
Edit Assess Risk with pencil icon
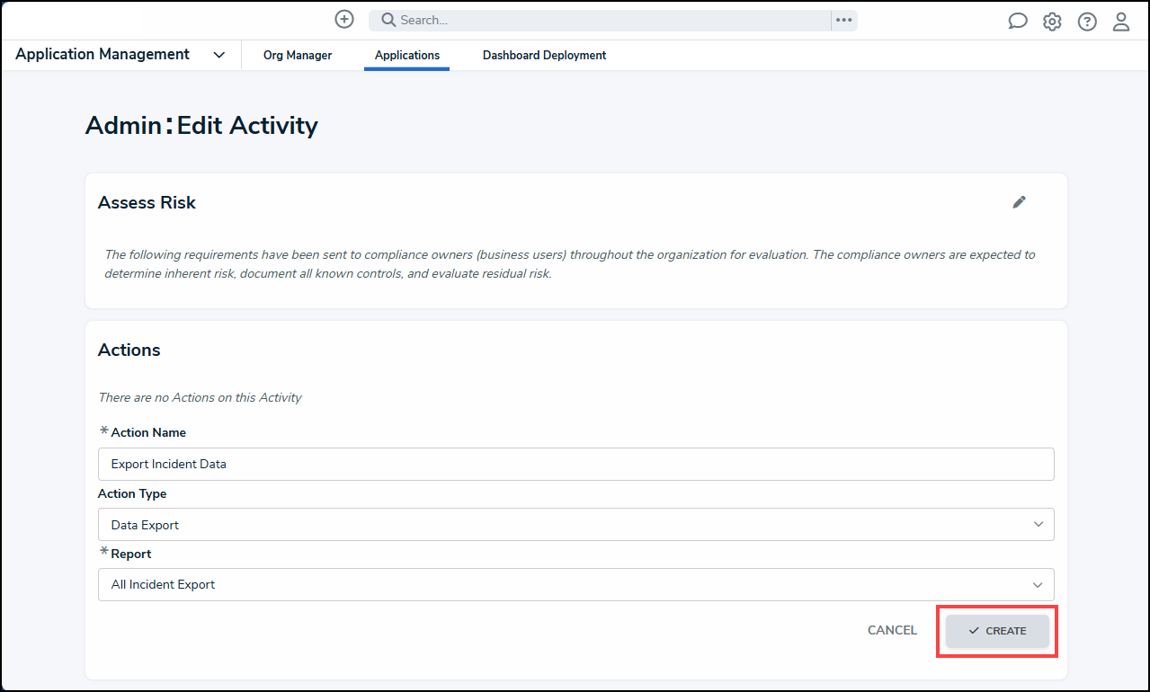(x=1019, y=202)
